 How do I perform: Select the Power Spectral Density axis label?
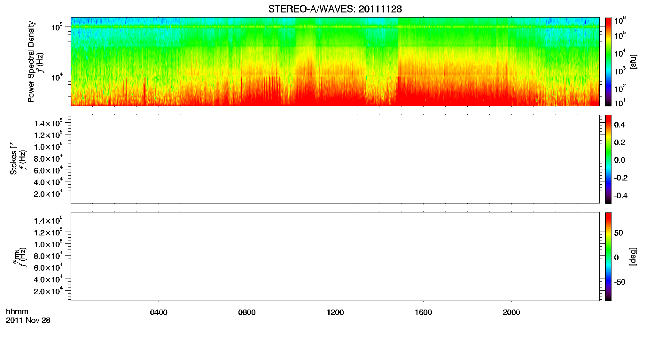31,62
